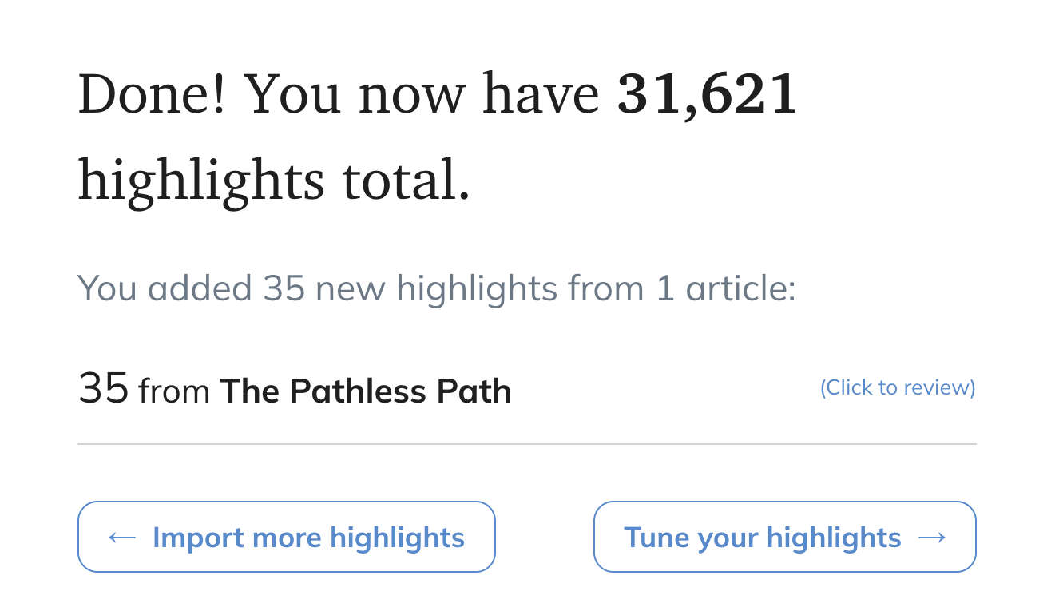
Task: Click the bold 31,621 highlights count
Action: (707, 94)
